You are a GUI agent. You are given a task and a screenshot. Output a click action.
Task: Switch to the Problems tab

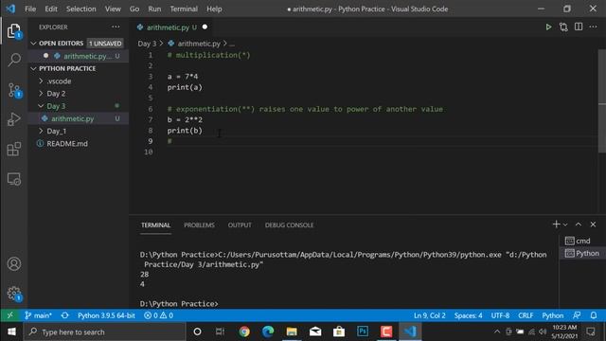pyautogui.click(x=199, y=225)
